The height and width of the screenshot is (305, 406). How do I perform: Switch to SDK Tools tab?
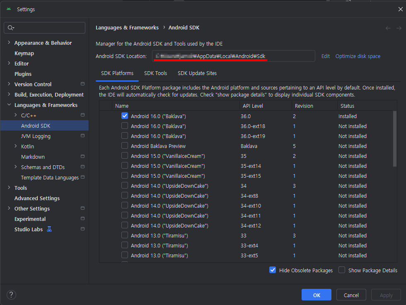pyautogui.click(x=156, y=73)
